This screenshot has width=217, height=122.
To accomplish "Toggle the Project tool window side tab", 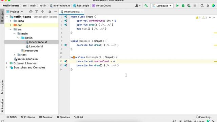I will pos(2,16).
